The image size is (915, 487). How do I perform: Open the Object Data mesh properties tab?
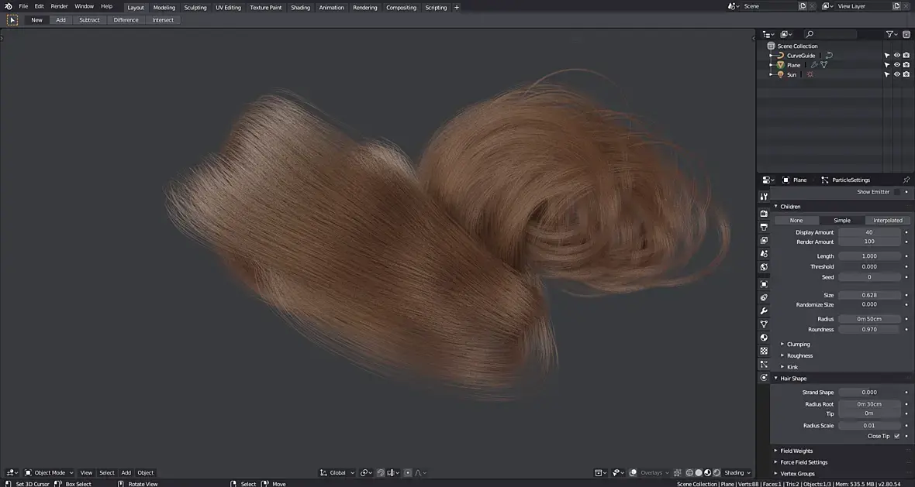pos(764,324)
